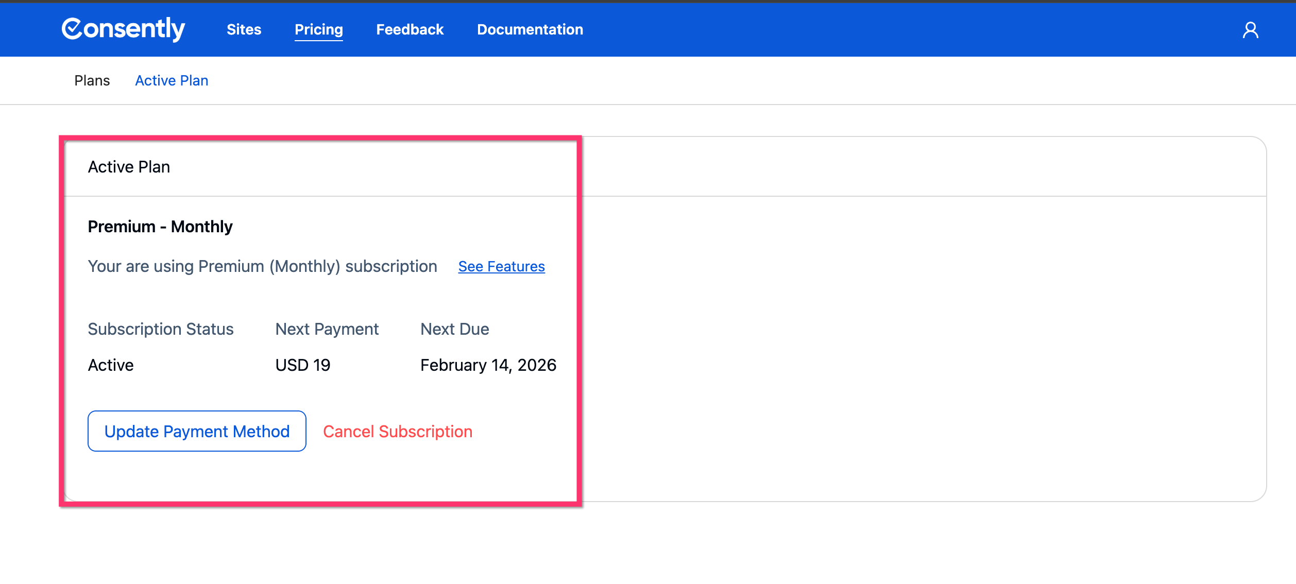Click the Next Due date February 14, 2026

(488, 365)
